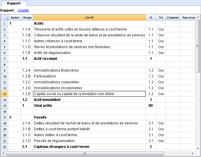Select Gr cell '00' in Total actifs row
The width and height of the screenshot is (201, 157).
pos(151,106)
